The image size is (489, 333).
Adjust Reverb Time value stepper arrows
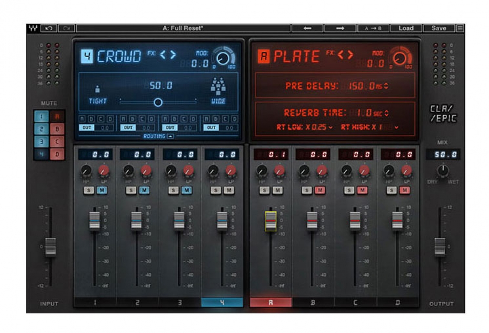(386, 113)
